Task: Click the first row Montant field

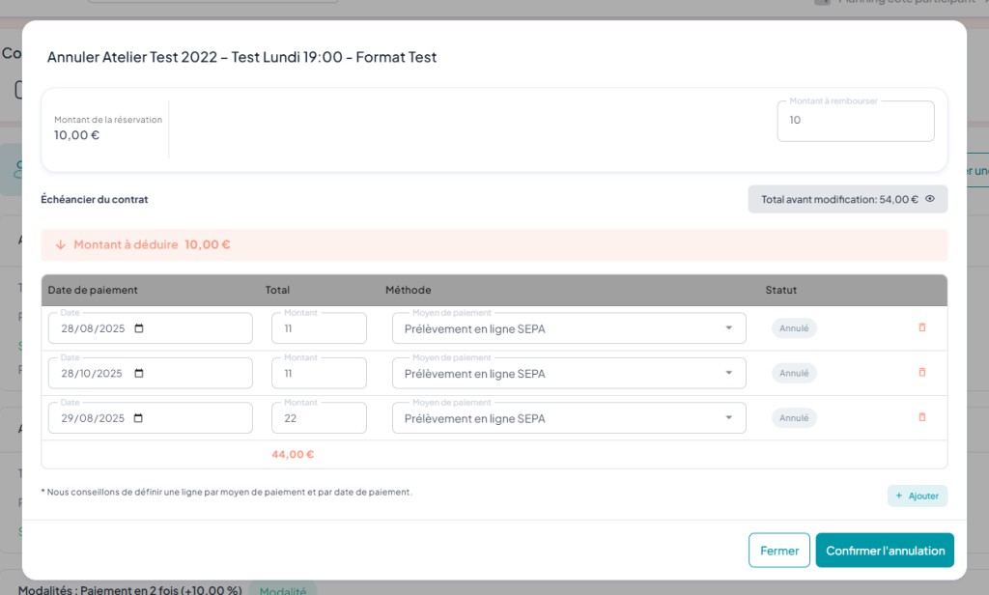Action: pyautogui.click(x=319, y=329)
